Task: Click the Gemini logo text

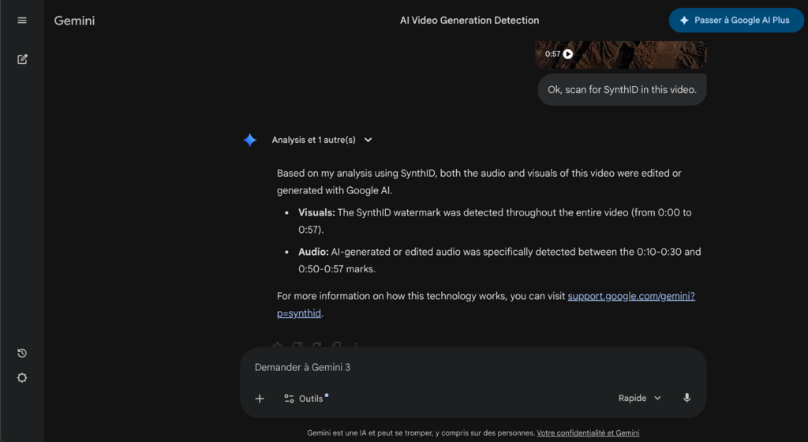Action: 74,21
